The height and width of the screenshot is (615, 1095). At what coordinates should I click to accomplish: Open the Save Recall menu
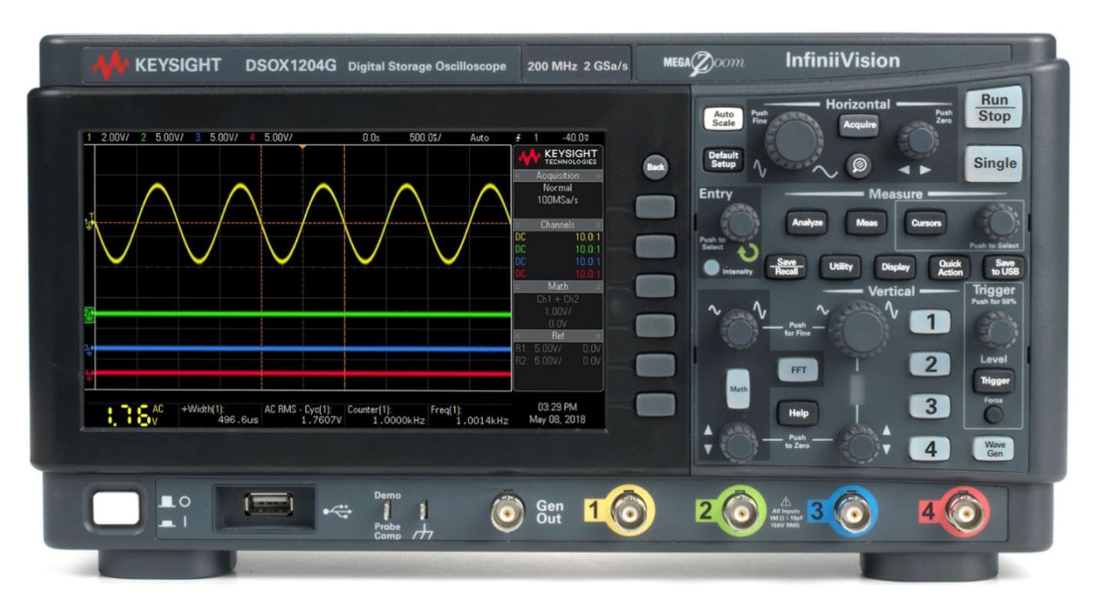click(x=785, y=267)
